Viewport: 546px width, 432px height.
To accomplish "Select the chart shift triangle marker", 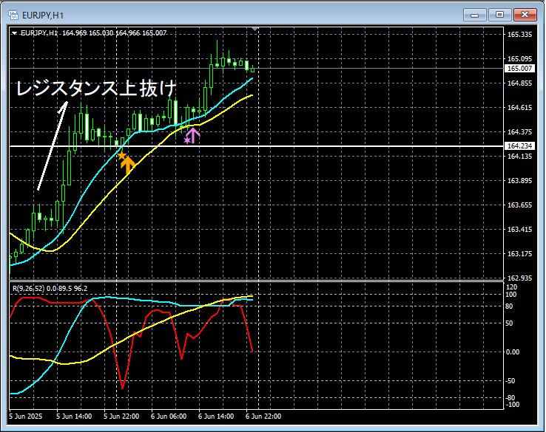I will [x=255, y=30].
